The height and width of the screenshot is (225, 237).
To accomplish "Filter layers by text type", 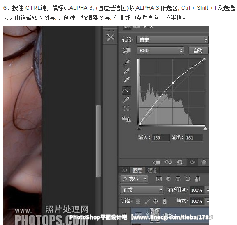I will coord(178,179).
